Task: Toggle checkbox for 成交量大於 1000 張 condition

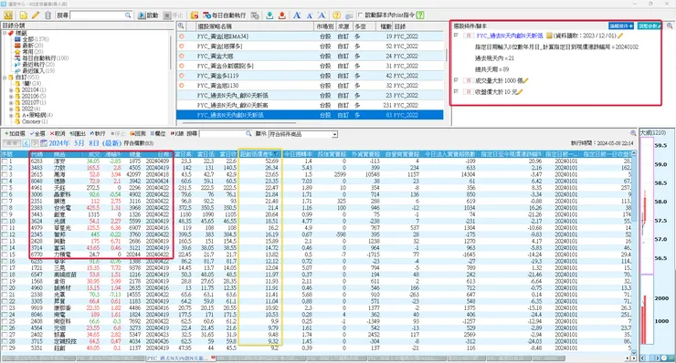Action: click(x=456, y=80)
